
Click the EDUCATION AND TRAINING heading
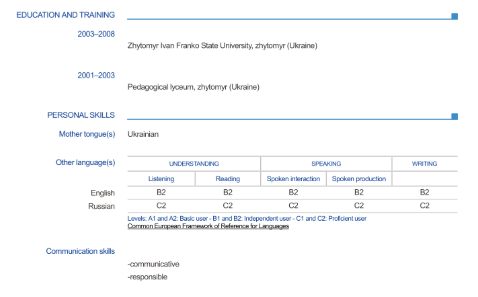coord(66,15)
